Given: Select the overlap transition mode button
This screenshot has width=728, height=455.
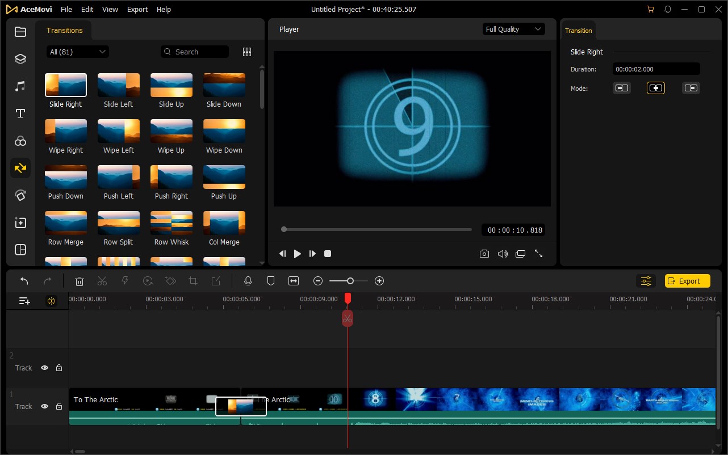Looking at the screenshot, I should point(656,88).
